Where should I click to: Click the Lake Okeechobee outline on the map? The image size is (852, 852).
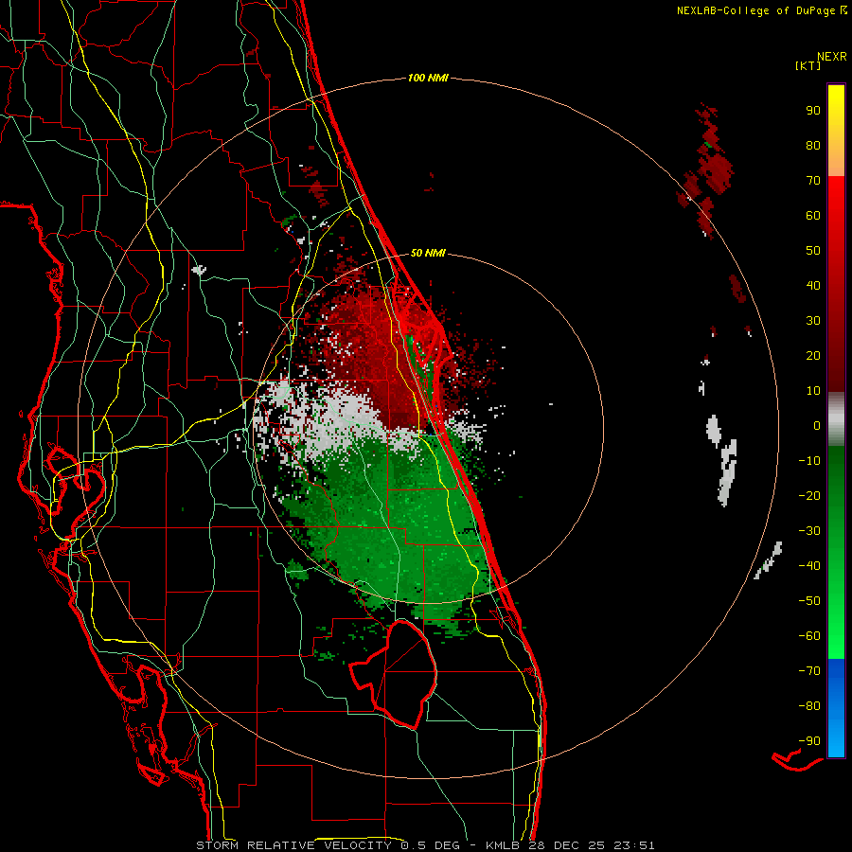click(392, 675)
